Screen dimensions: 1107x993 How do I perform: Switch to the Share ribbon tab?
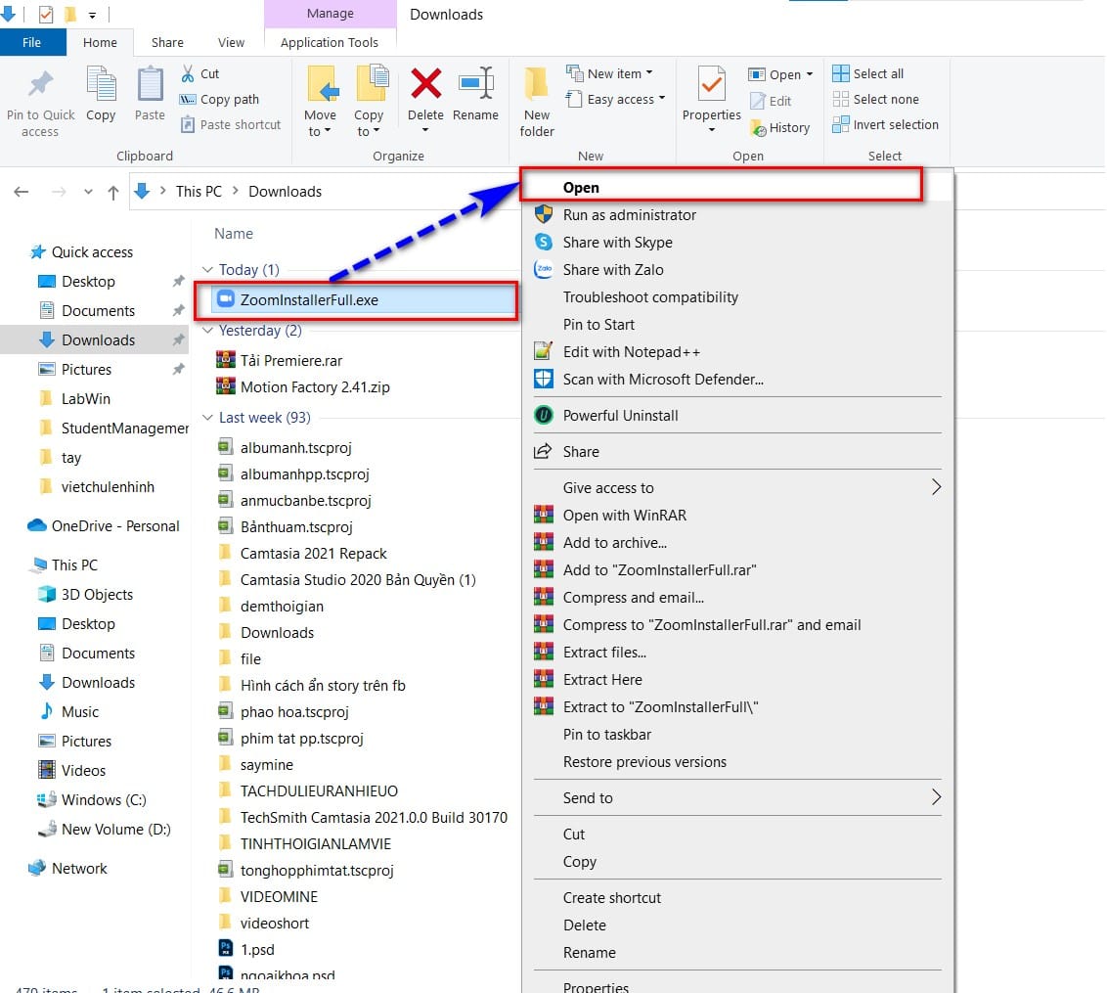[167, 42]
